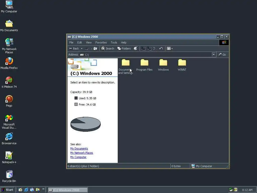Select the WINNT folder
Screen dimensions: 257x193
[x=182, y=65]
